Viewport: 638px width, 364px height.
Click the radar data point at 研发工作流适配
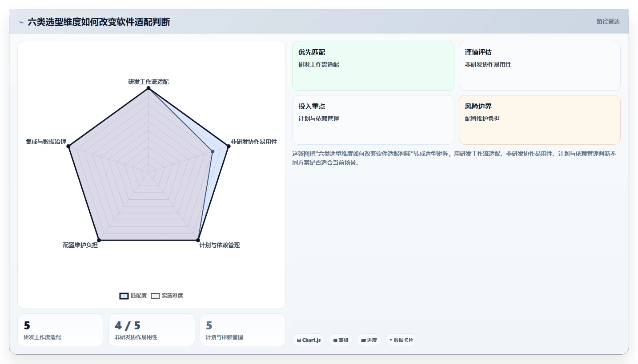[148, 88]
